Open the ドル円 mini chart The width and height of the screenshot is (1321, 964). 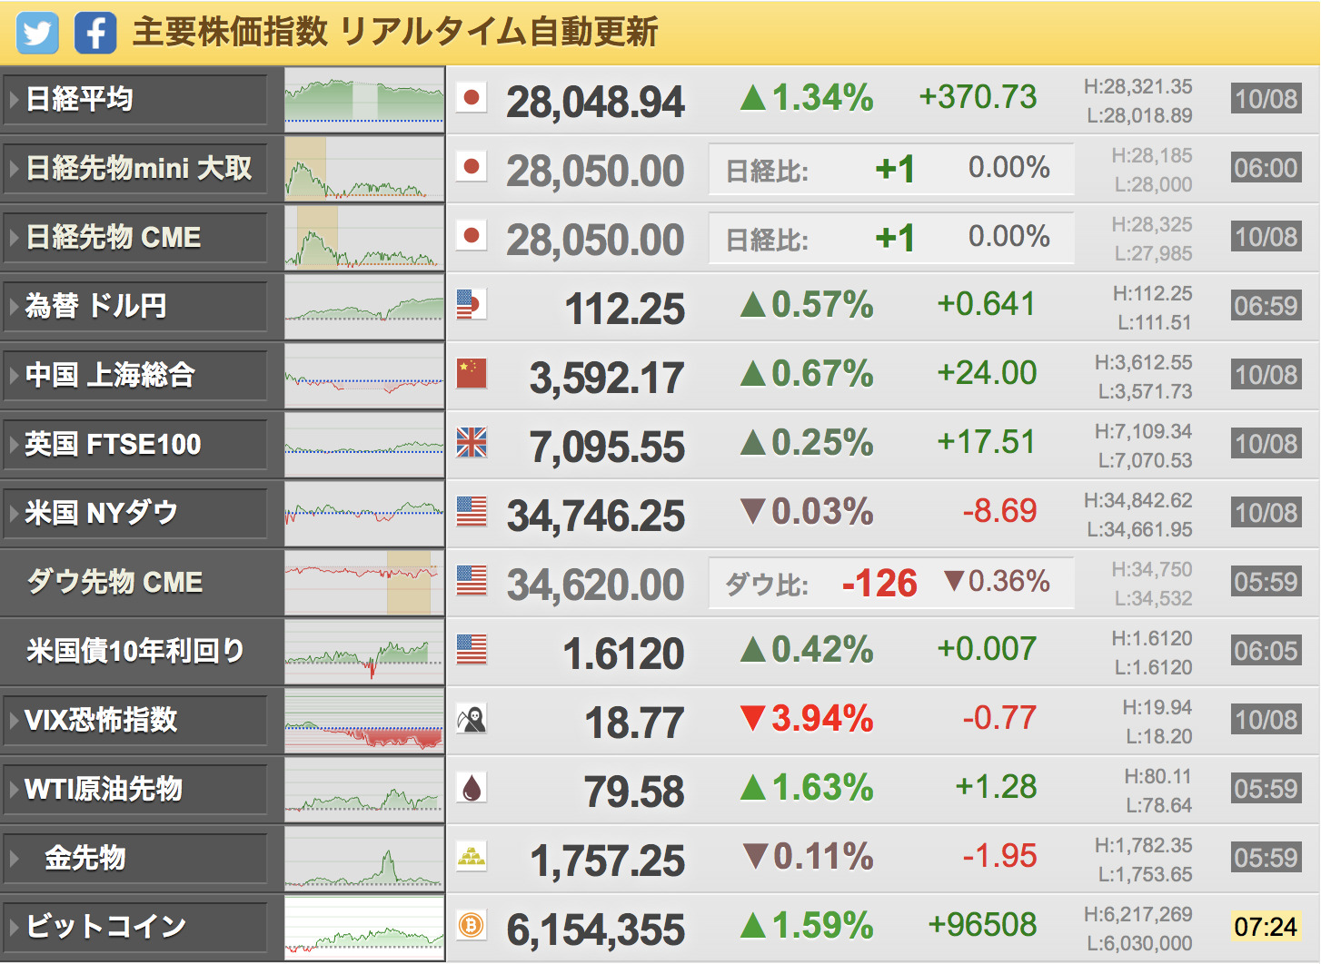364,307
